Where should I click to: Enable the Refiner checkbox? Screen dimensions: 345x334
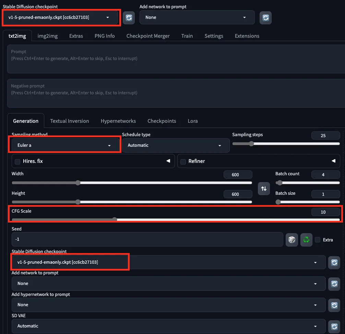pyautogui.click(x=183, y=161)
